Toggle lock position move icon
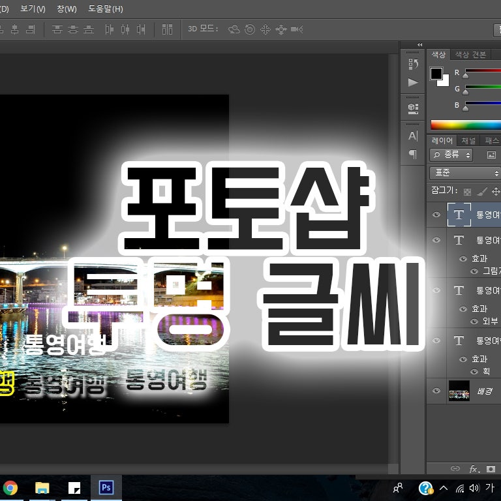 pos(496,192)
